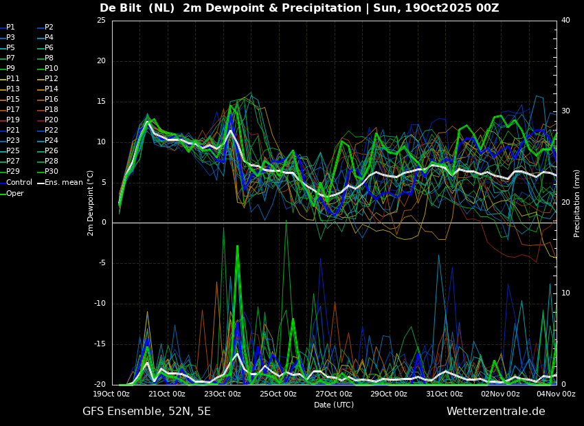
Task: Select the P19 legend label
Action: tap(10, 120)
